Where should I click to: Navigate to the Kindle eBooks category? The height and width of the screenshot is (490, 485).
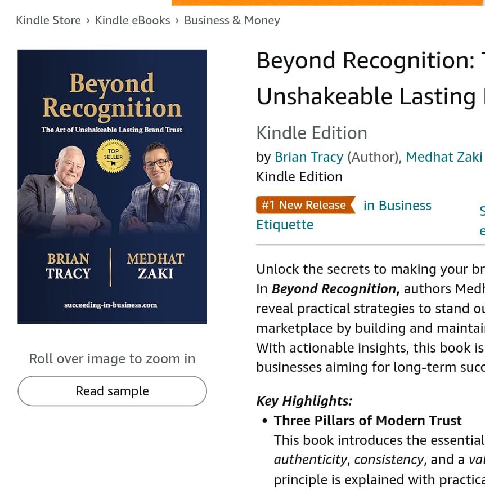point(132,20)
